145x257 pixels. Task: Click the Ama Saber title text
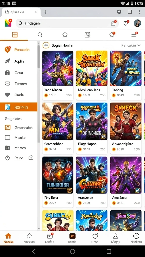point(120,198)
